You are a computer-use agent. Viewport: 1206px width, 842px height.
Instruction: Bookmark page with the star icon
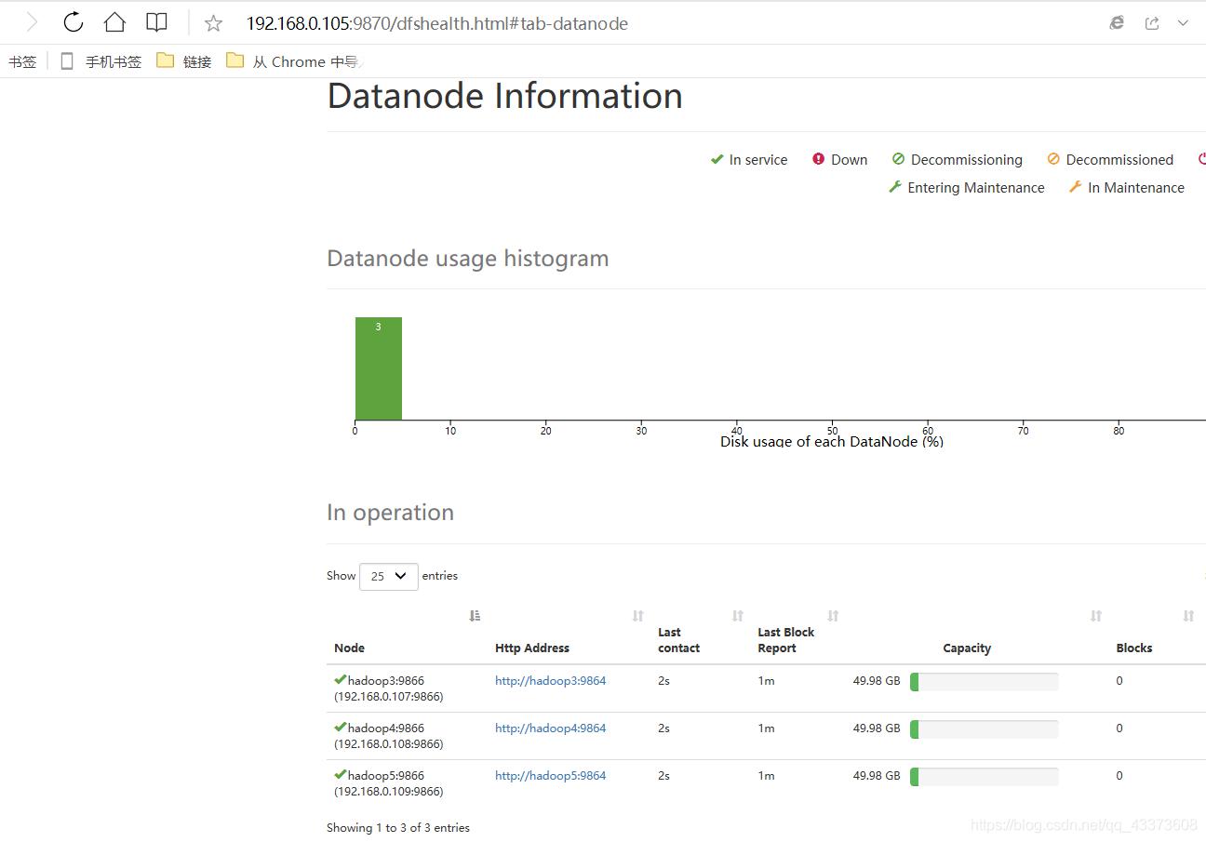coord(213,23)
